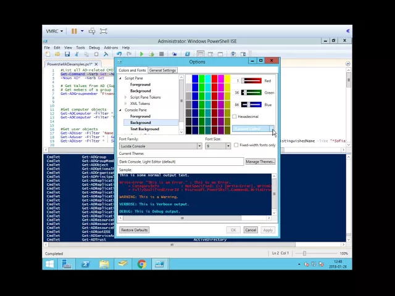This screenshot has width=395, height=296.
Task: Run the script with the green play icon
Action: [141, 54]
